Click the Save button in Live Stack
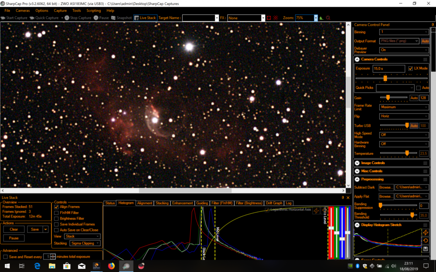436x272 pixels. click(x=35, y=229)
